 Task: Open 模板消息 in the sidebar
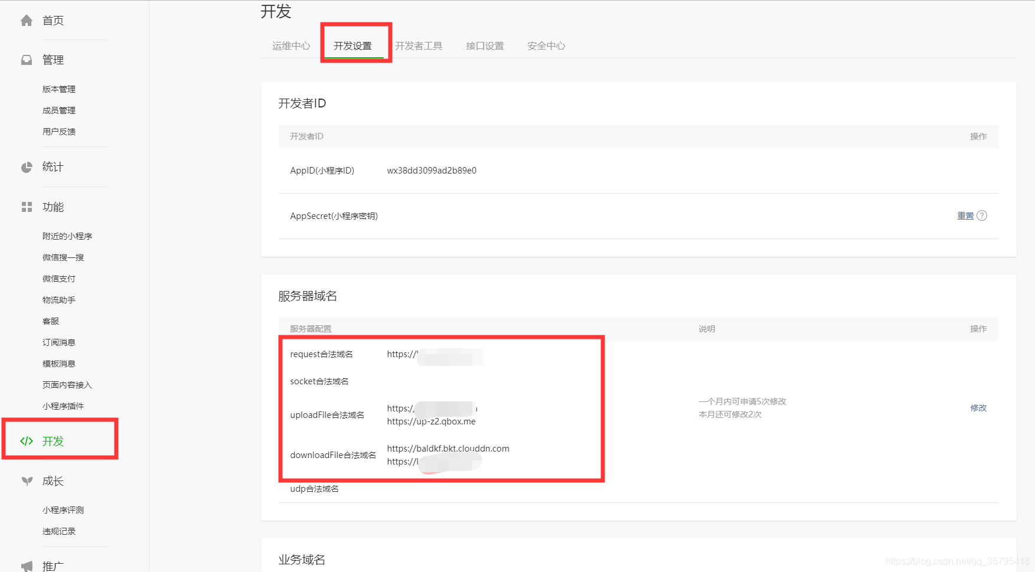(59, 364)
